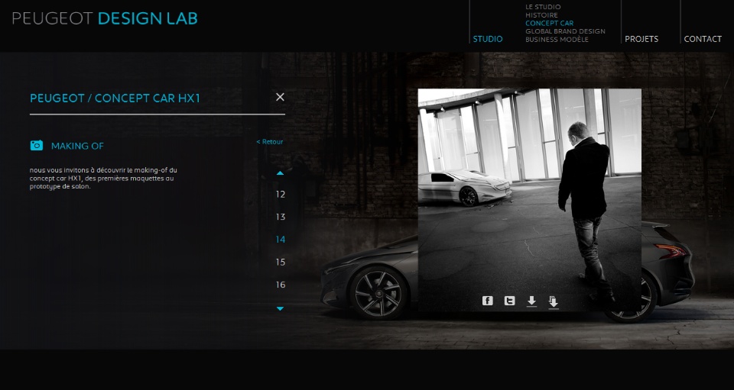Click the Peugeot / Concept Car HX1 title

coord(115,98)
